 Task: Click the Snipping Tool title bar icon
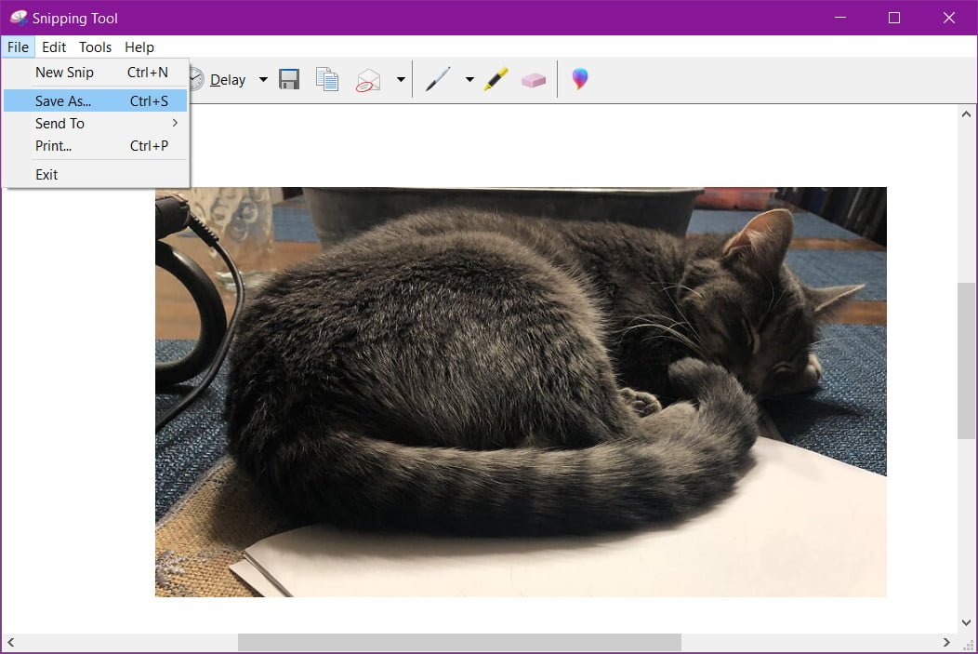click(x=19, y=18)
